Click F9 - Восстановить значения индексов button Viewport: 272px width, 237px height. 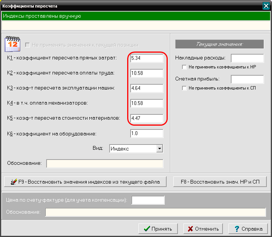(x=85, y=182)
